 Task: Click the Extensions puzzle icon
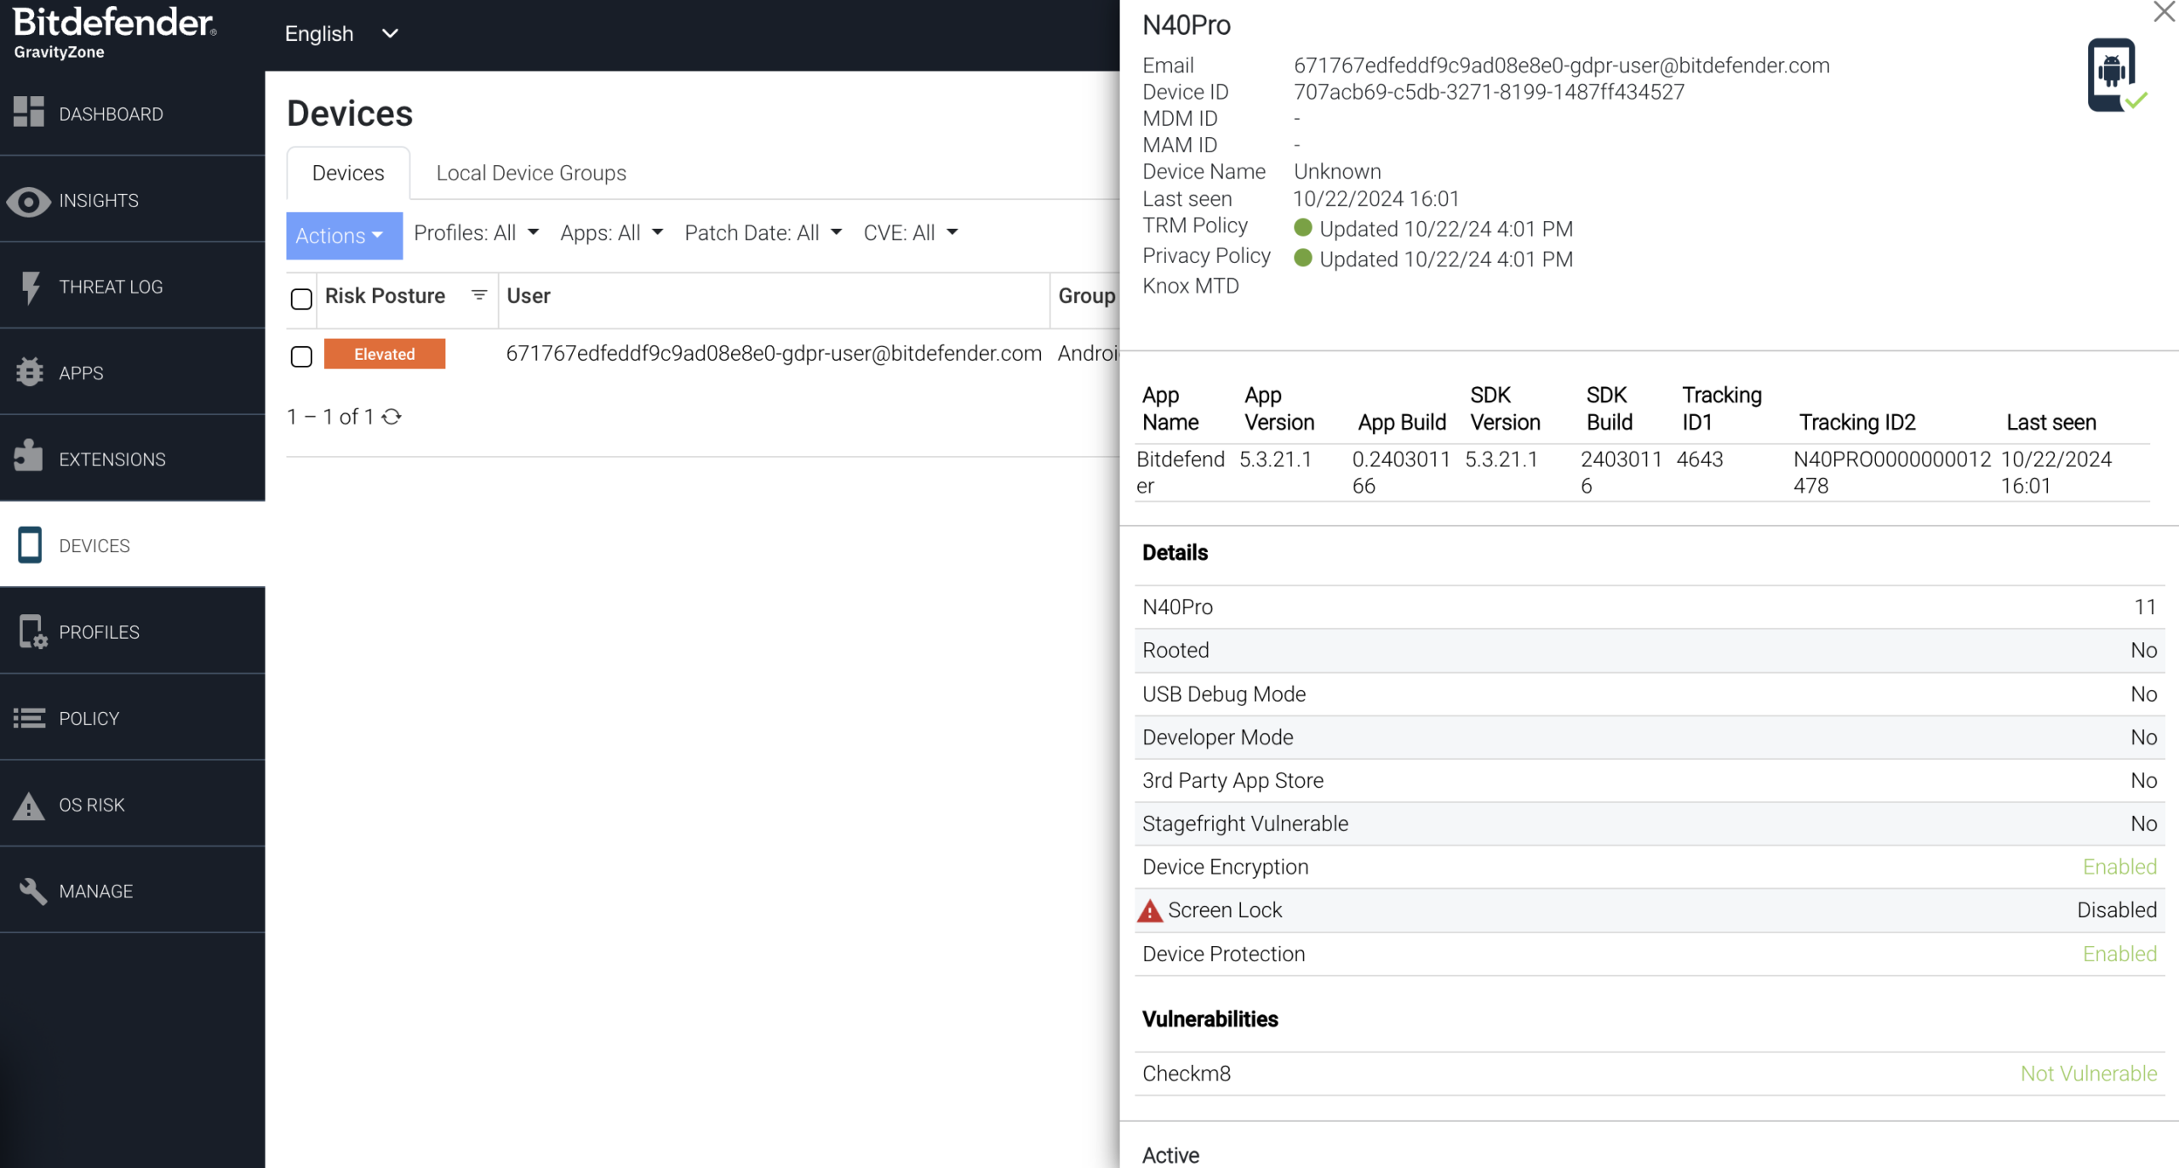click(28, 458)
